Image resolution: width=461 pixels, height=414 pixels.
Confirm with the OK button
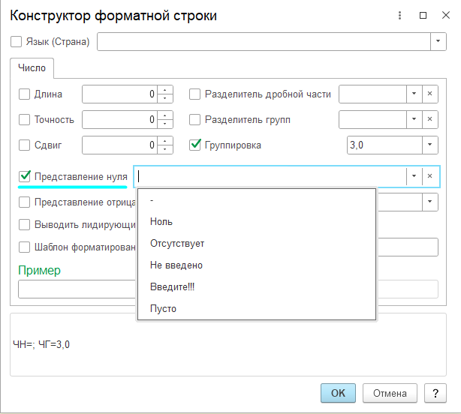click(x=338, y=393)
